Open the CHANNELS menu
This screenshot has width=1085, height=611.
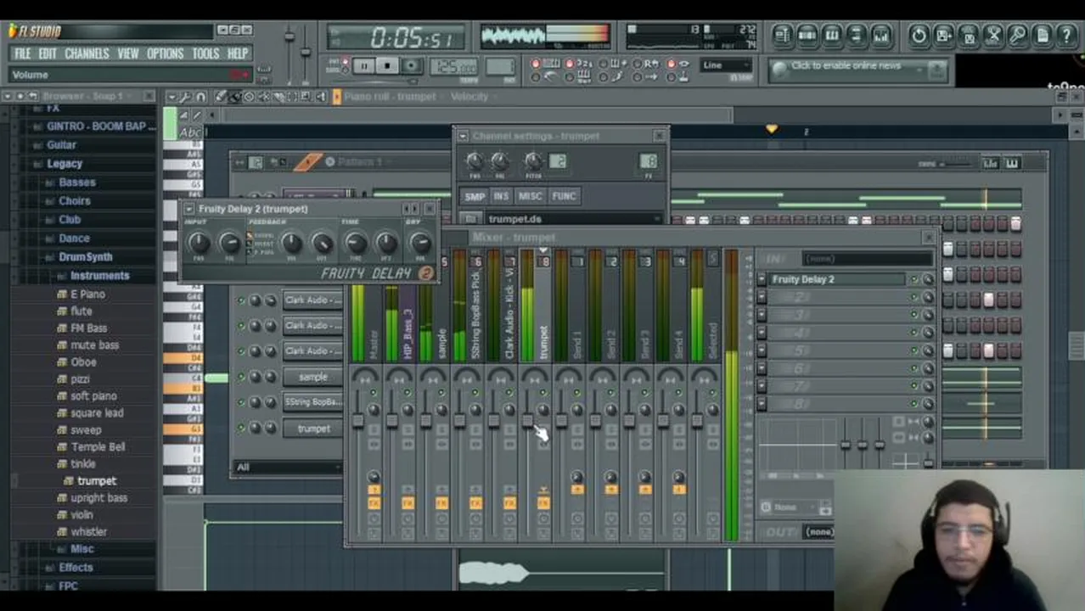[87, 53]
